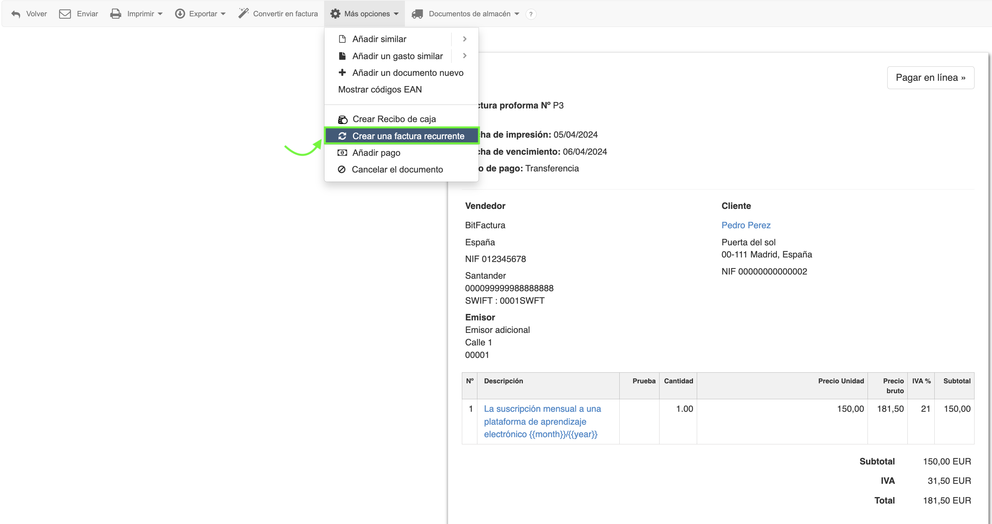992x524 pixels.
Task: Expand Documentos de almacén dropdown
Action: coord(517,14)
